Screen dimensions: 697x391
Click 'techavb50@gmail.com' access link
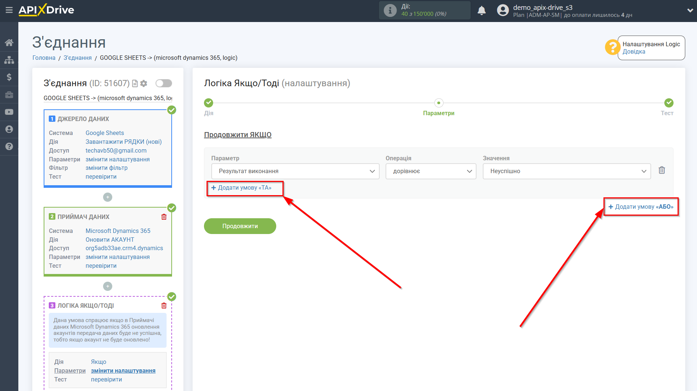pos(116,150)
